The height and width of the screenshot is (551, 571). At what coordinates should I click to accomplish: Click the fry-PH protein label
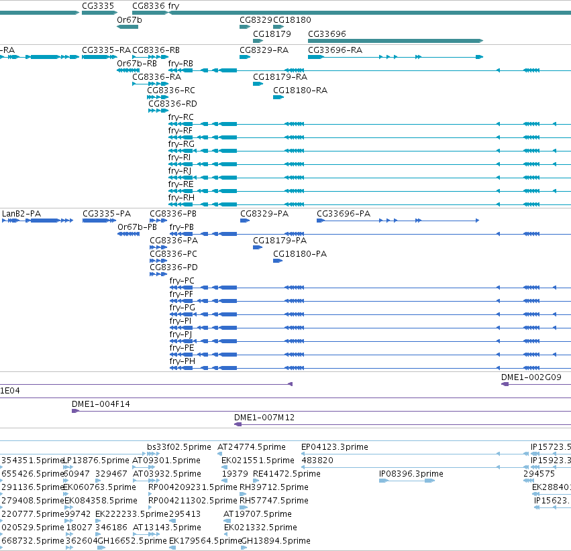pos(183,361)
